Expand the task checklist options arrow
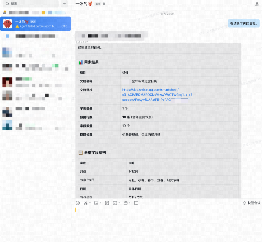 point(119,203)
